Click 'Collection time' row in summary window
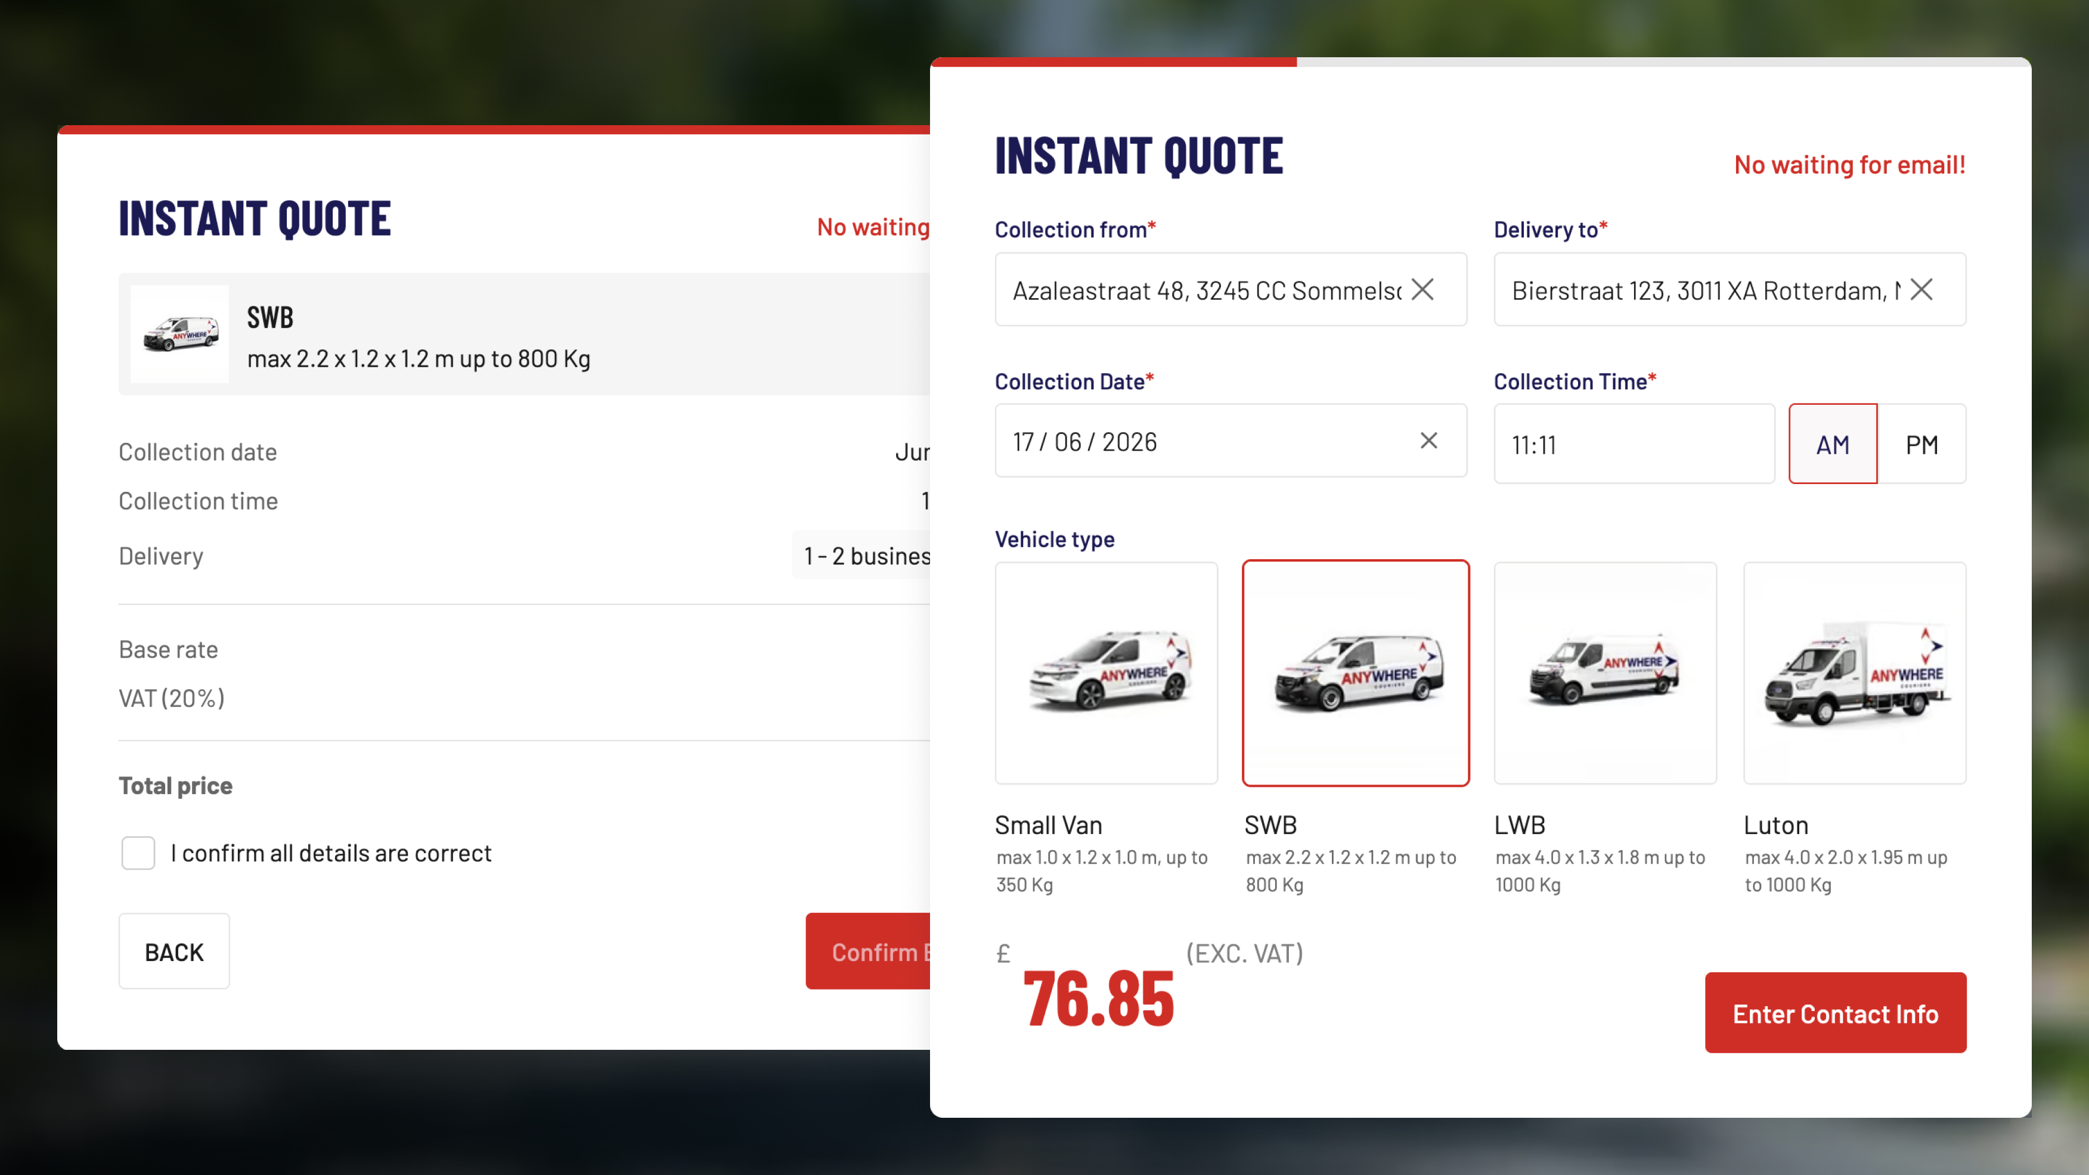This screenshot has height=1175, width=2089. coord(524,501)
